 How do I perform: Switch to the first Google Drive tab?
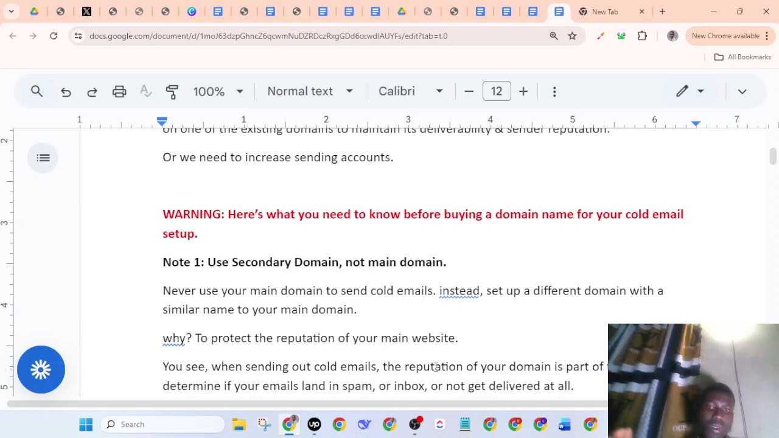(x=34, y=12)
